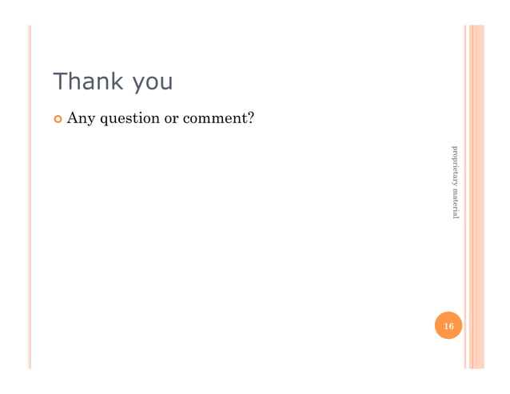Image resolution: width=510 pixels, height=394 pixels.
Task: Click the word "you" in the title
Action: (x=153, y=84)
